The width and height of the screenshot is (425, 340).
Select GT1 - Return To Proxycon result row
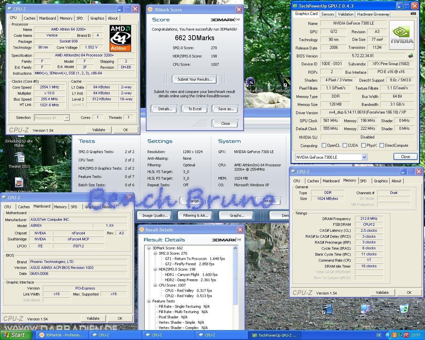(195, 259)
